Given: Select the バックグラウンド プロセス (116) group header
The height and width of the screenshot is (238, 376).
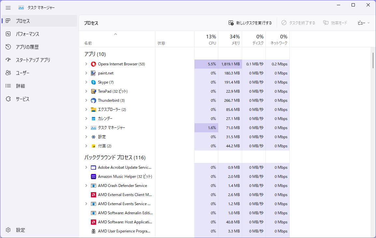Looking at the screenshot, I should (x=115, y=157).
